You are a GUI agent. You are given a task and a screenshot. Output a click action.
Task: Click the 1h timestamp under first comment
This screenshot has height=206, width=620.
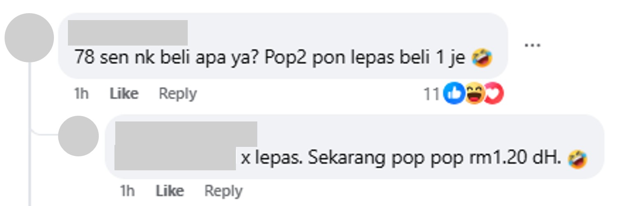pyautogui.click(x=81, y=94)
